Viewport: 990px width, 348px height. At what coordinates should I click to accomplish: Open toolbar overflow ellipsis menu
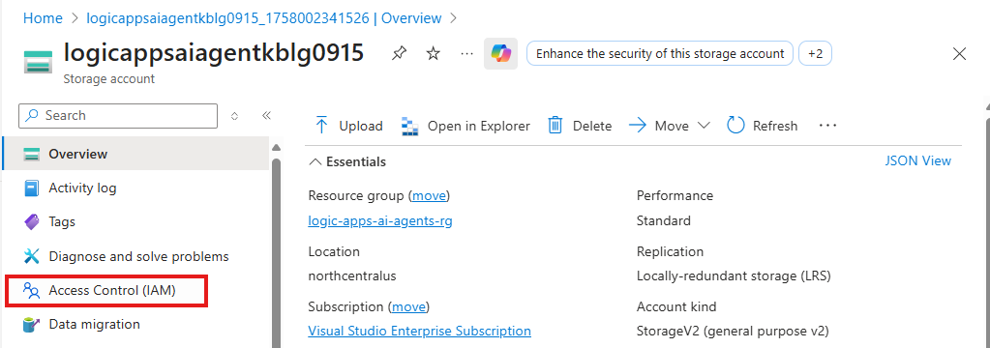(x=827, y=126)
